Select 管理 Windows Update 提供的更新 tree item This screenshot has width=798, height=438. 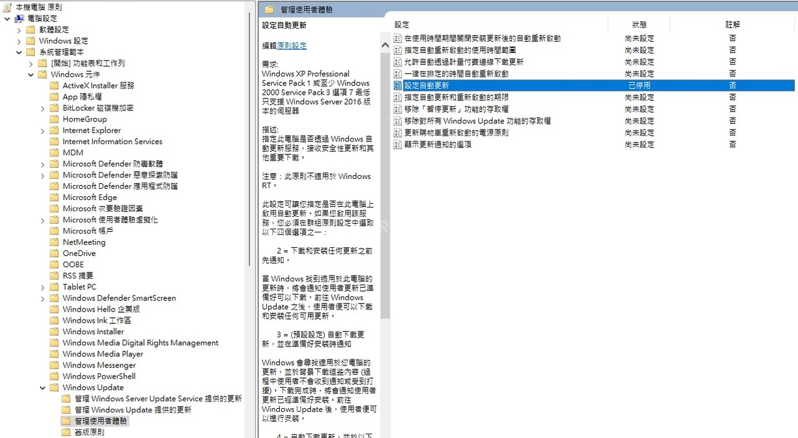point(133,410)
